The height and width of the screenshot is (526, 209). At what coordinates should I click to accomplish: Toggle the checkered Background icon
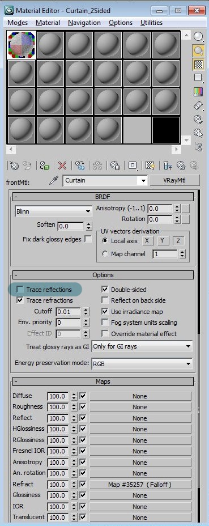coord(198,64)
